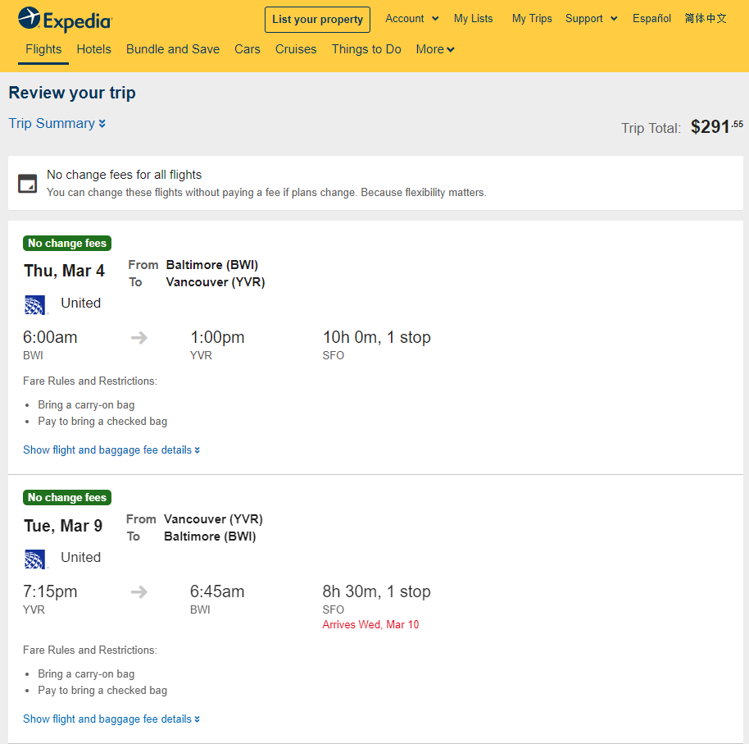Open the My Trips link
Viewport: 749px width, 744px height.
point(532,19)
